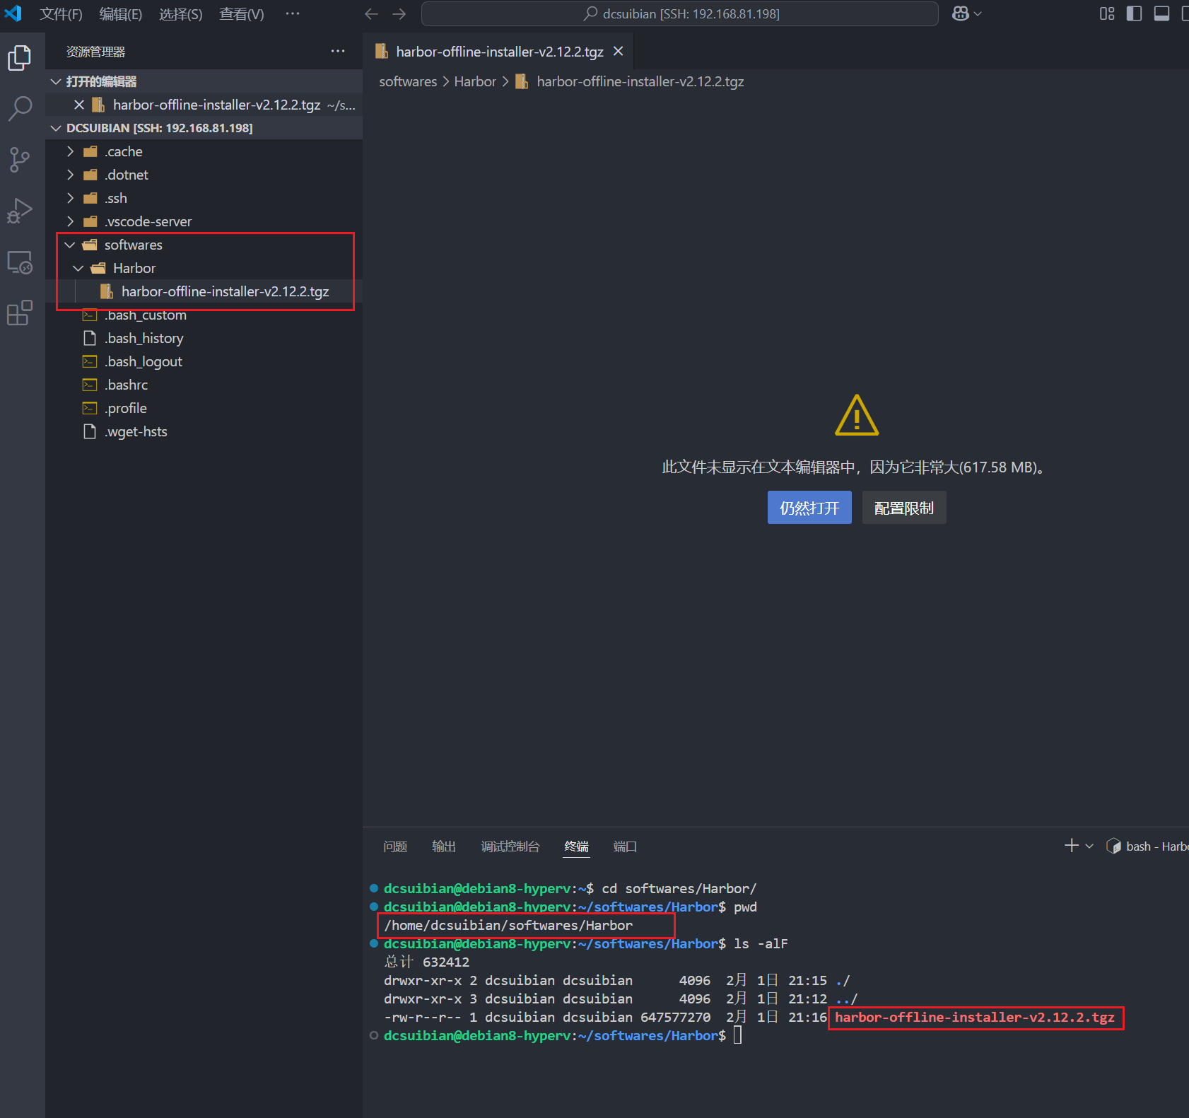Open the .bashrc file

[x=204, y=385]
